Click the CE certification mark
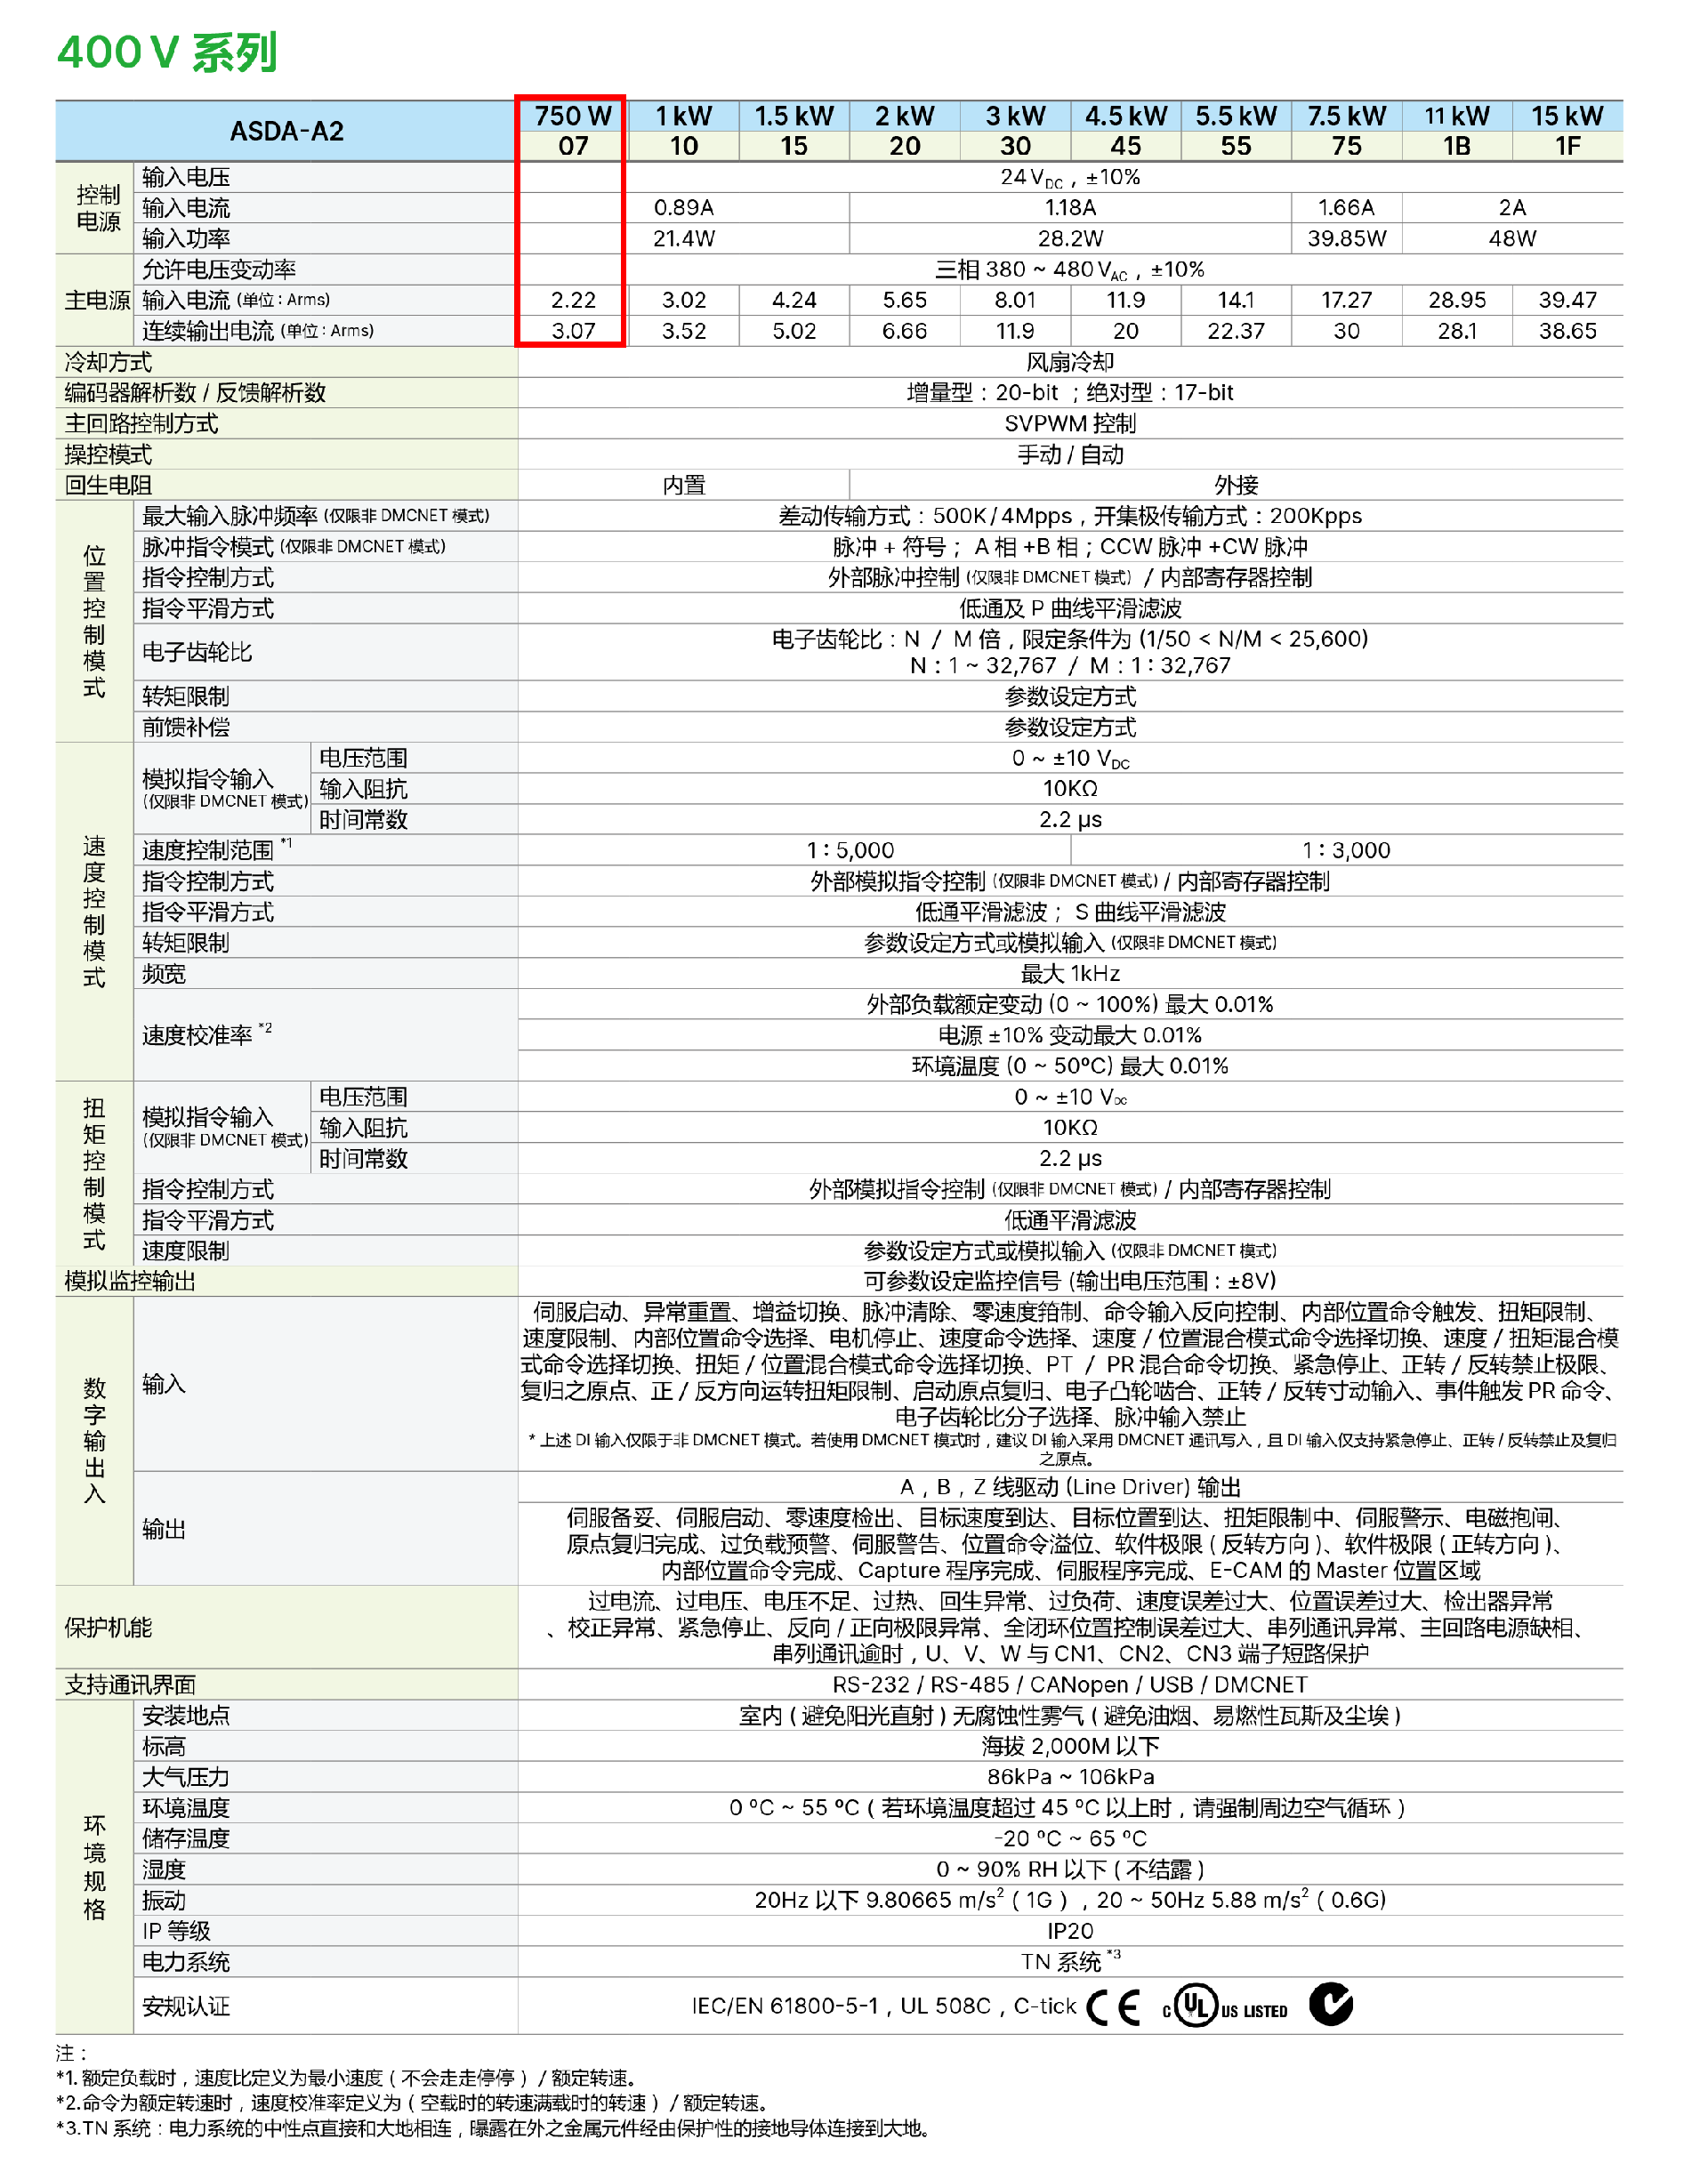Screen dimensions: 1708x2163 1112,2006
